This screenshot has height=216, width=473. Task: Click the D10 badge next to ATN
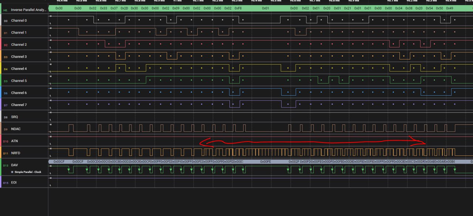tap(5, 141)
